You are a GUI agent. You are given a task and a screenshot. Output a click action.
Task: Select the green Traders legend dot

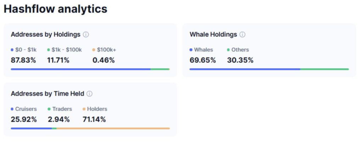tap(49, 109)
